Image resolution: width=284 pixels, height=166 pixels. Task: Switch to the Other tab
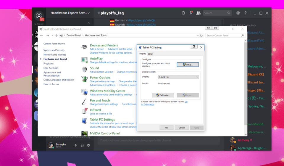coord(150,54)
